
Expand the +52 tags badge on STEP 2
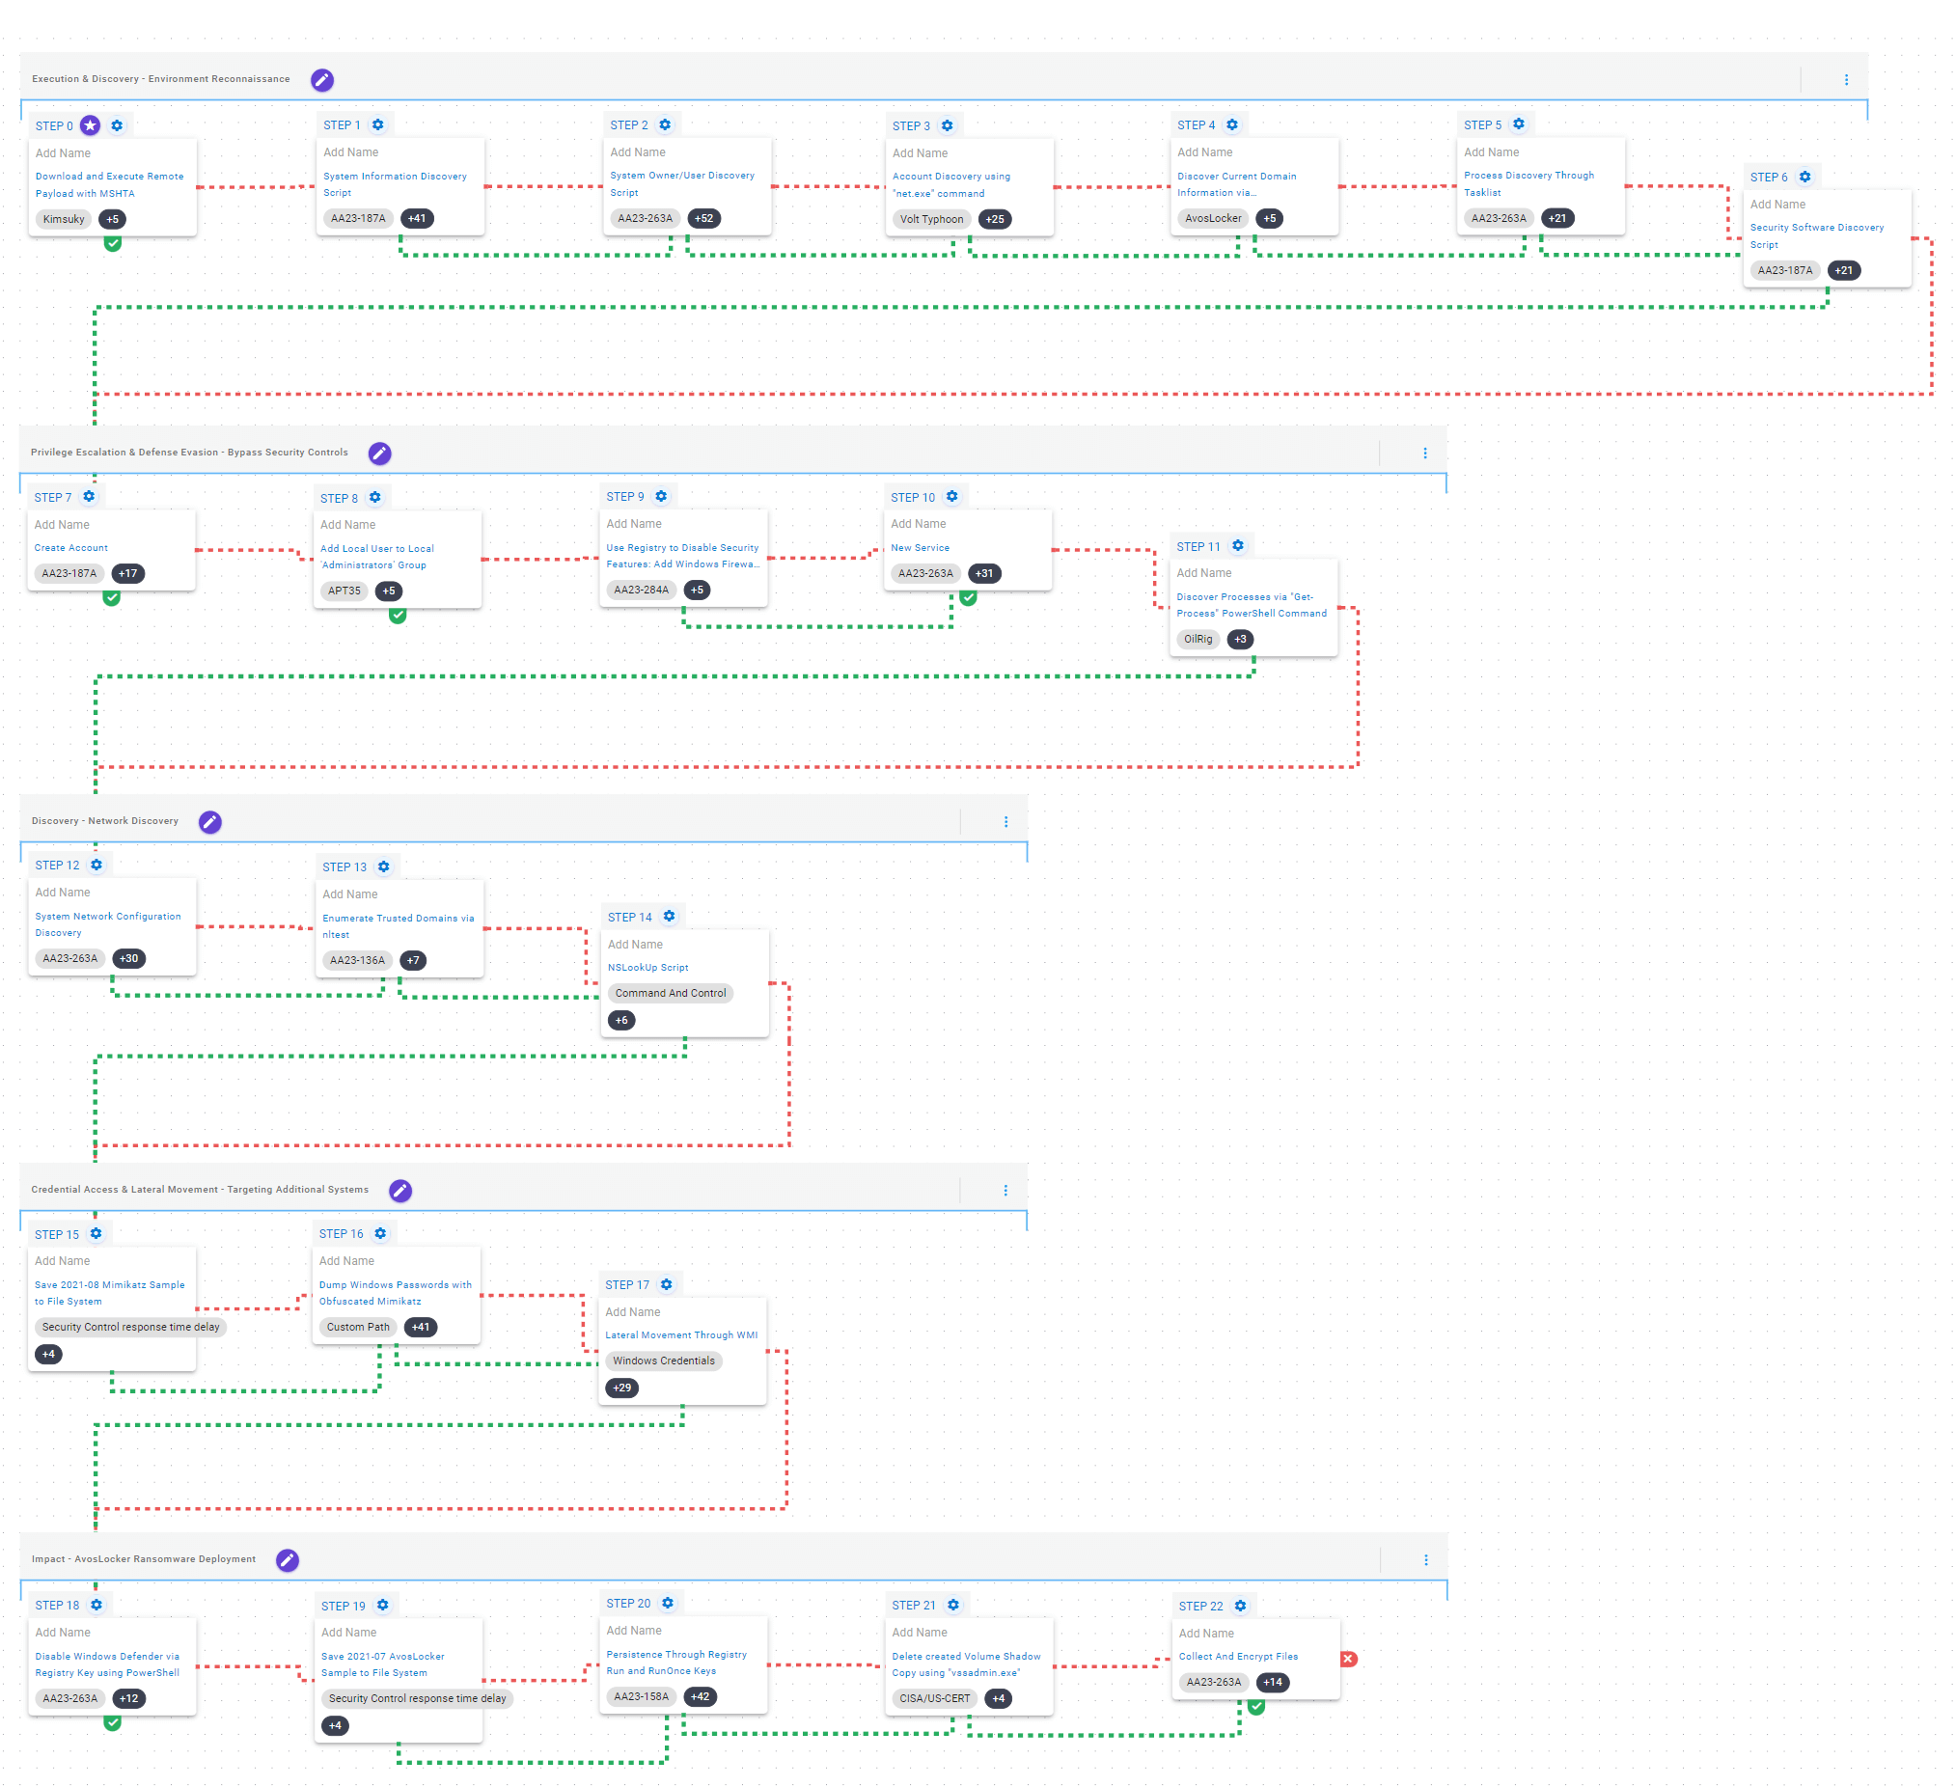tap(703, 218)
